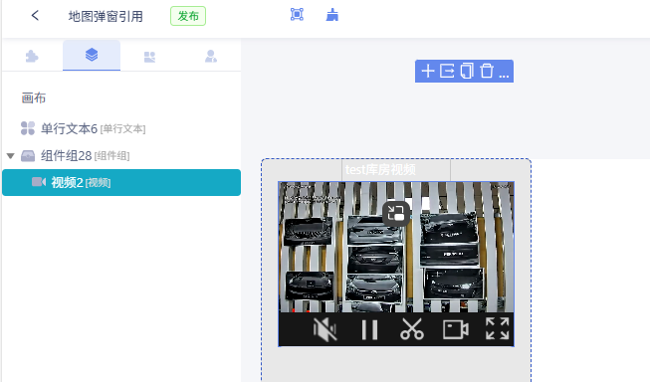Viewport: 650px width, 382px height.
Task: Click the fit-to-screen frame icon in header
Action: pyautogui.click(x=297, y=15)
